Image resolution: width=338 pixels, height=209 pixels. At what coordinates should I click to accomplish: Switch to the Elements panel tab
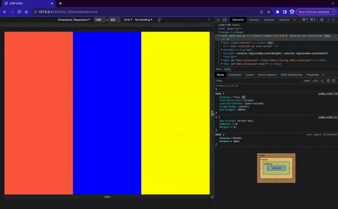pyautogui.click(x=238, y=20)
